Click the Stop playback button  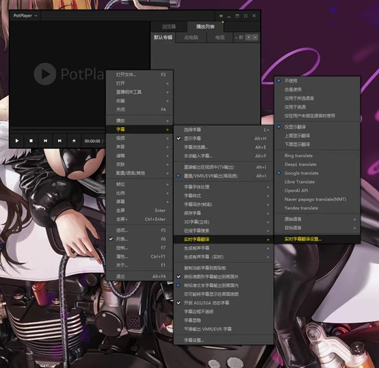31,141
